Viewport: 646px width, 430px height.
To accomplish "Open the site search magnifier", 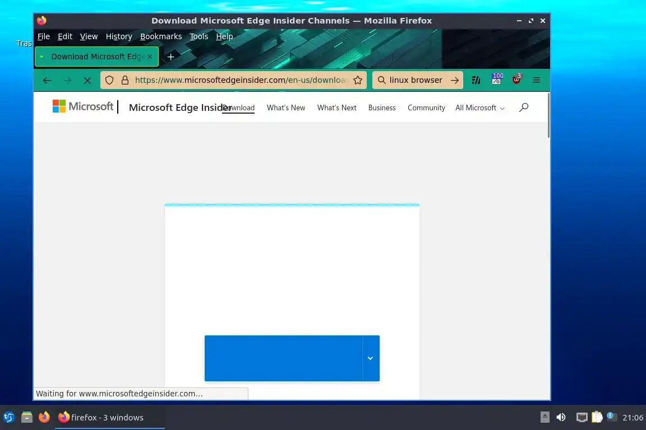I will (524, 107).
